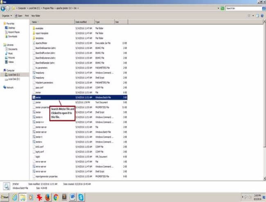Launch Firefox from the taskbar
Image resolution: width=266 pixels, height=202 pixels.
click(x=47, y=197)
